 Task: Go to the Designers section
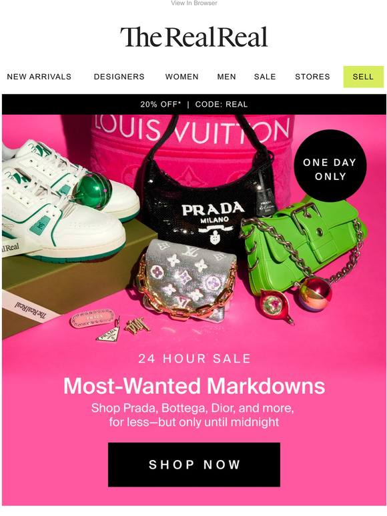tap(119, 77)
